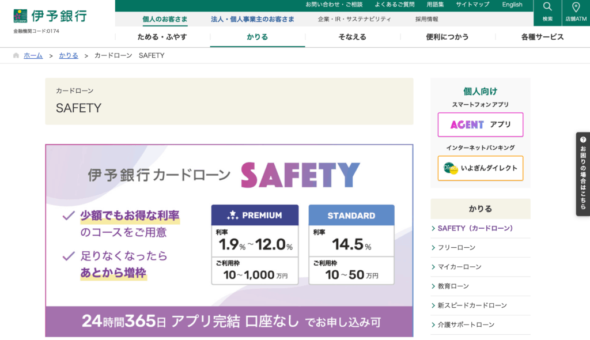The height and width of the screenshot is (340, 590).
Task: Click the お困りの場合はこちら side tab
Action: tap(583, 179)
